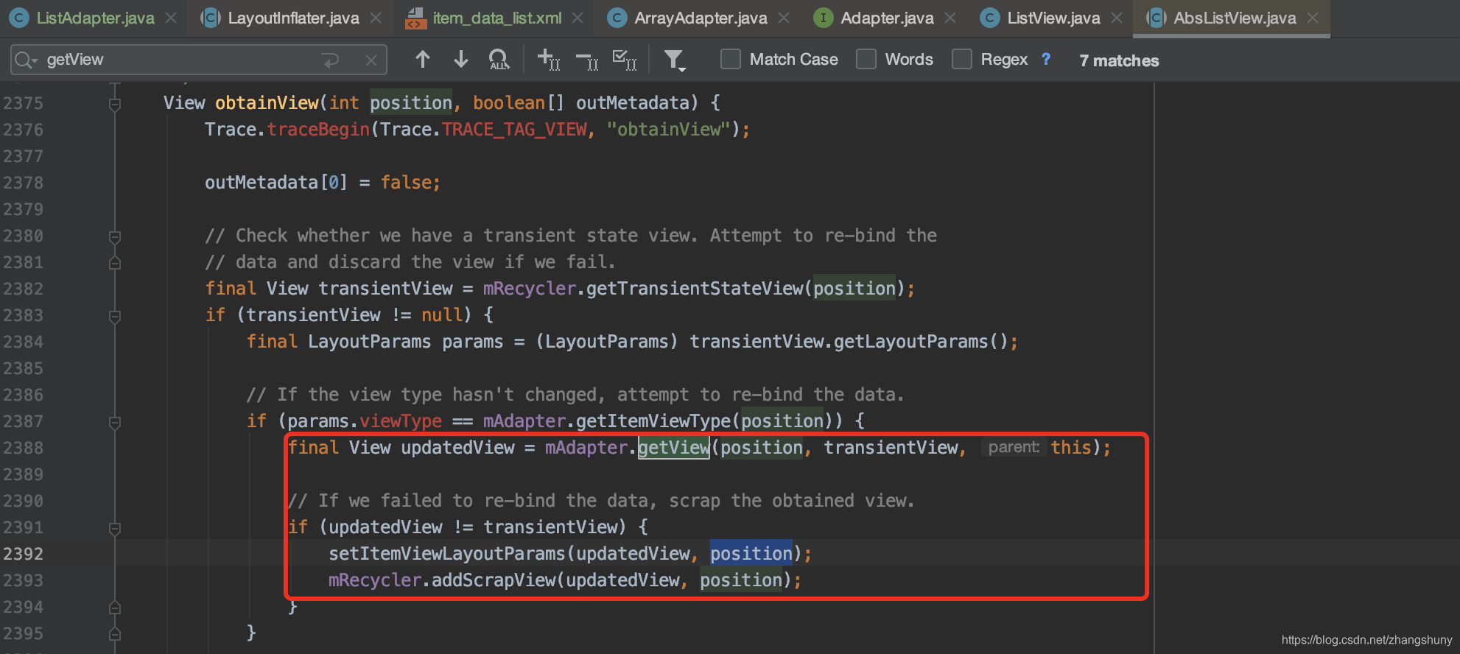Toggle the Words checkbox
The height and width of the screenshot is (654, 1460).
(866, 59)
